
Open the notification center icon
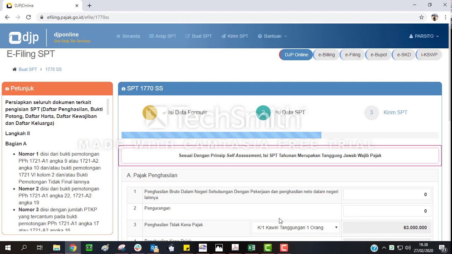(x=443, y=248)
